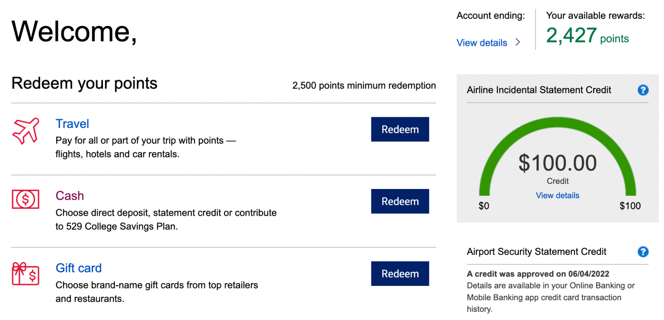664x320 pixels.
Task: Open the Cash redemption link
Action: [70, 196]
